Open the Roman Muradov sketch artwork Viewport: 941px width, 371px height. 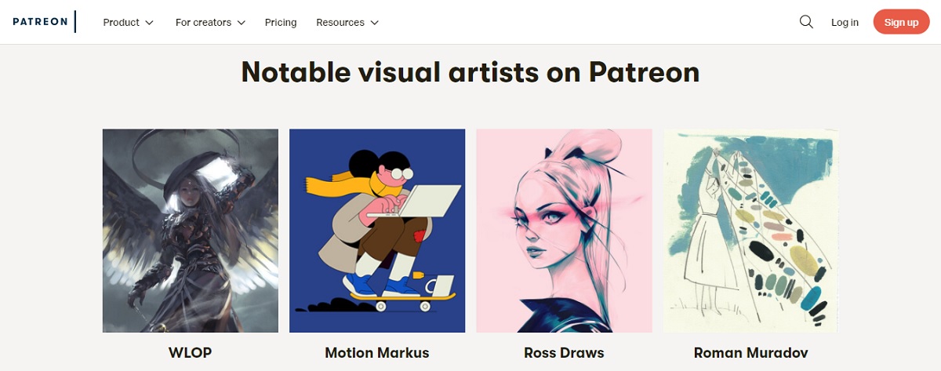coord(750,231)
